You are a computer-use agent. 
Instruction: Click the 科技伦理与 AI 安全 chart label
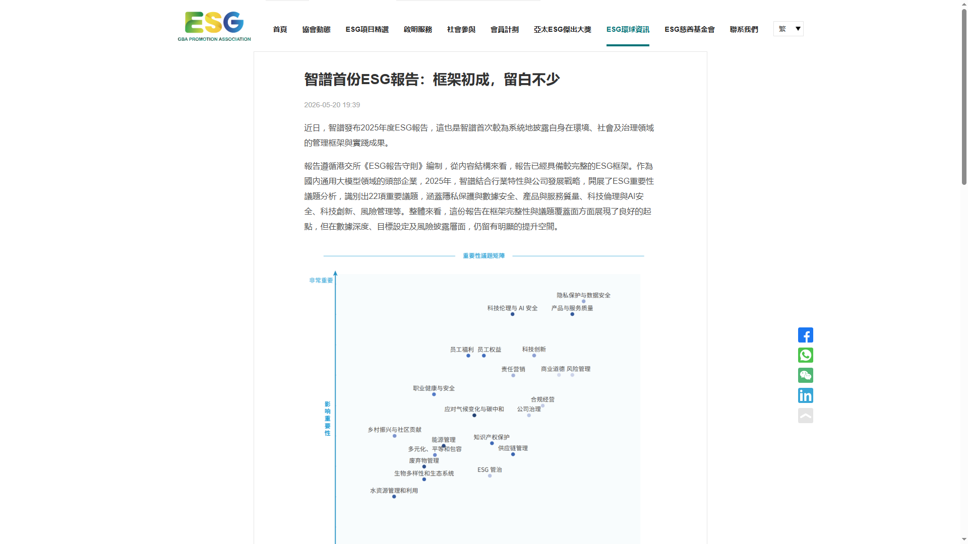[512, 308]
